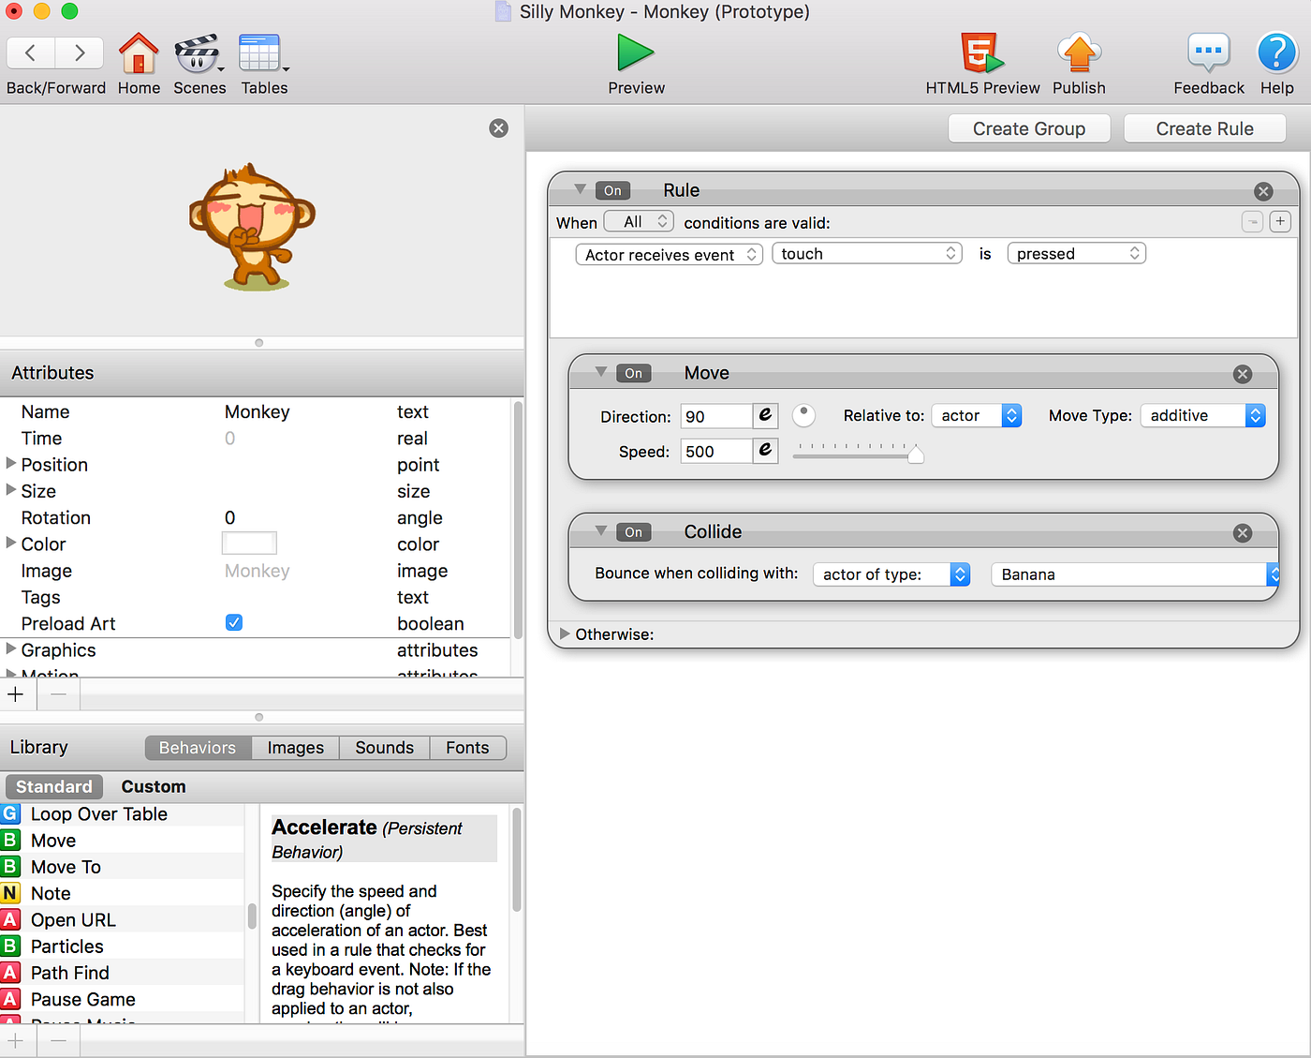This screenshot has width=1311, height=1058.
Task: Switch to the Fonts library tab
Action: click(x=467, y=748)
